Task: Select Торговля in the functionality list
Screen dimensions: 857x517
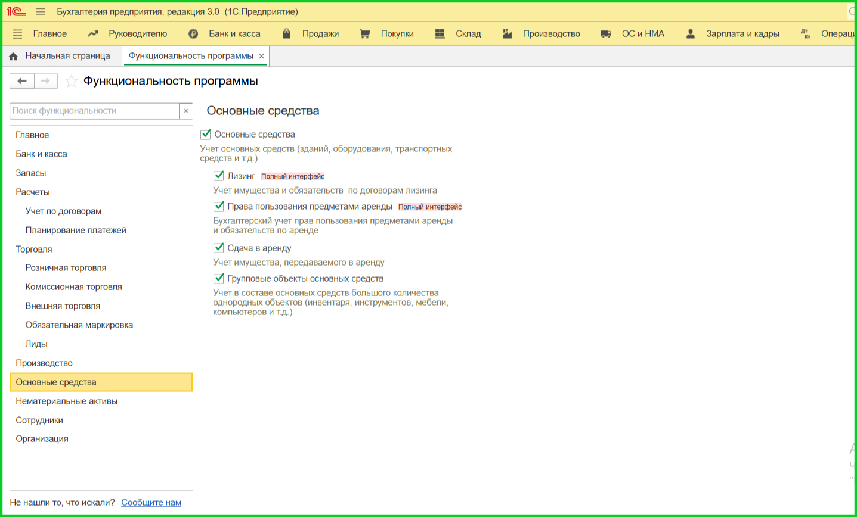Action: 34,249
